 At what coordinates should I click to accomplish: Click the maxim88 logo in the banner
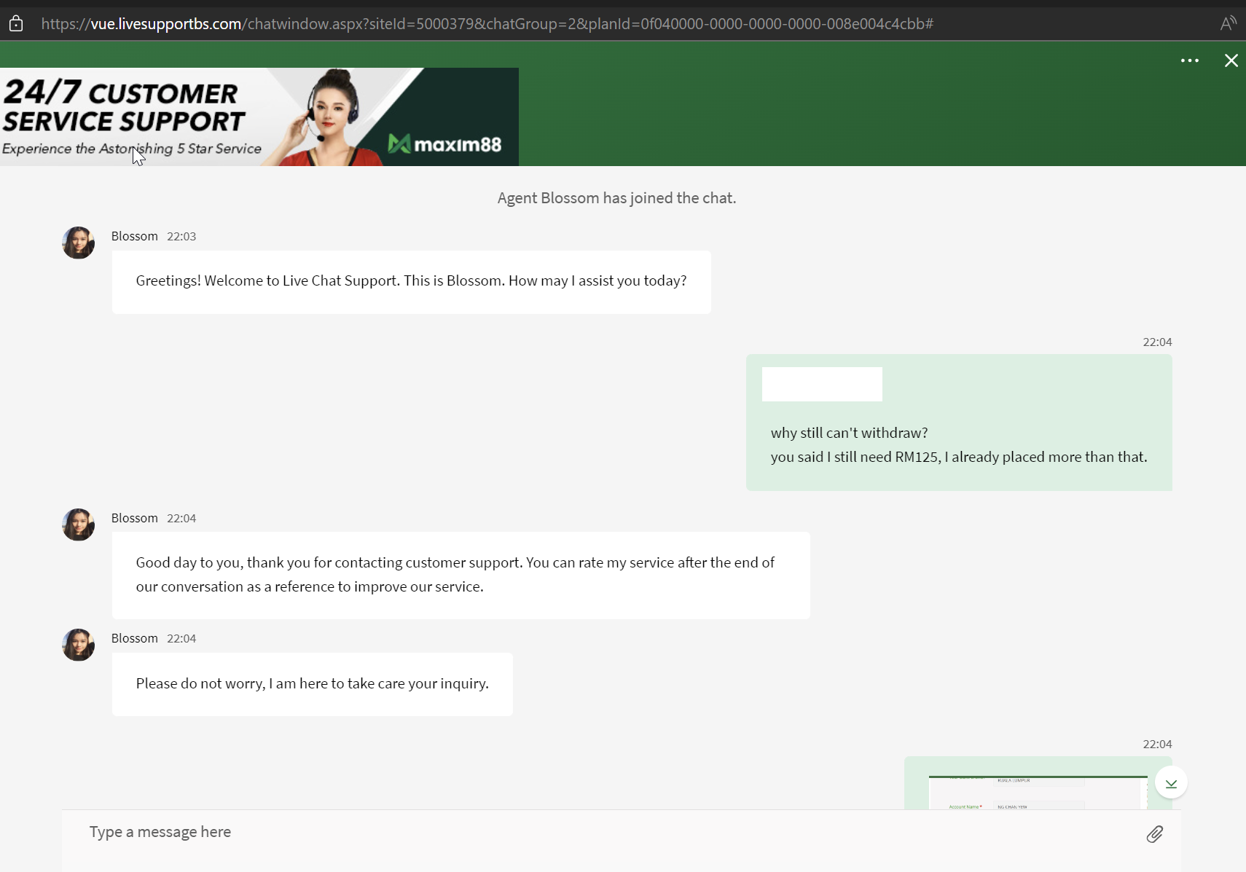[x=444, y=144]
